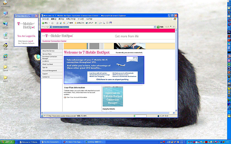Open the Back button history dropdown arrow
Viewport: 231px width, 144px height.
(x=49, y=23)
